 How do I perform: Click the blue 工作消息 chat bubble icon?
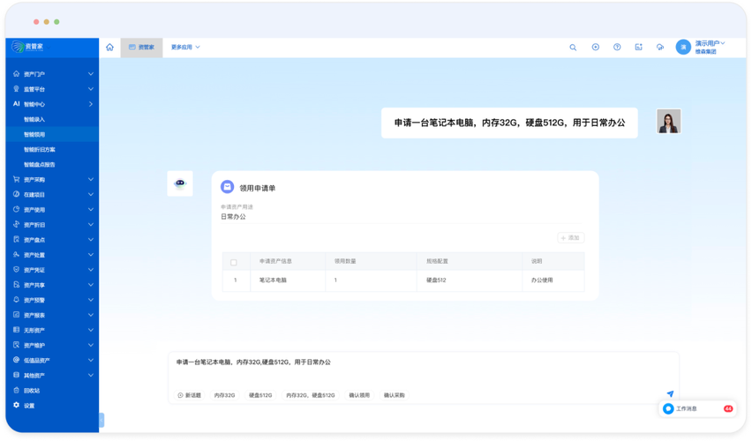click(668, 408)
